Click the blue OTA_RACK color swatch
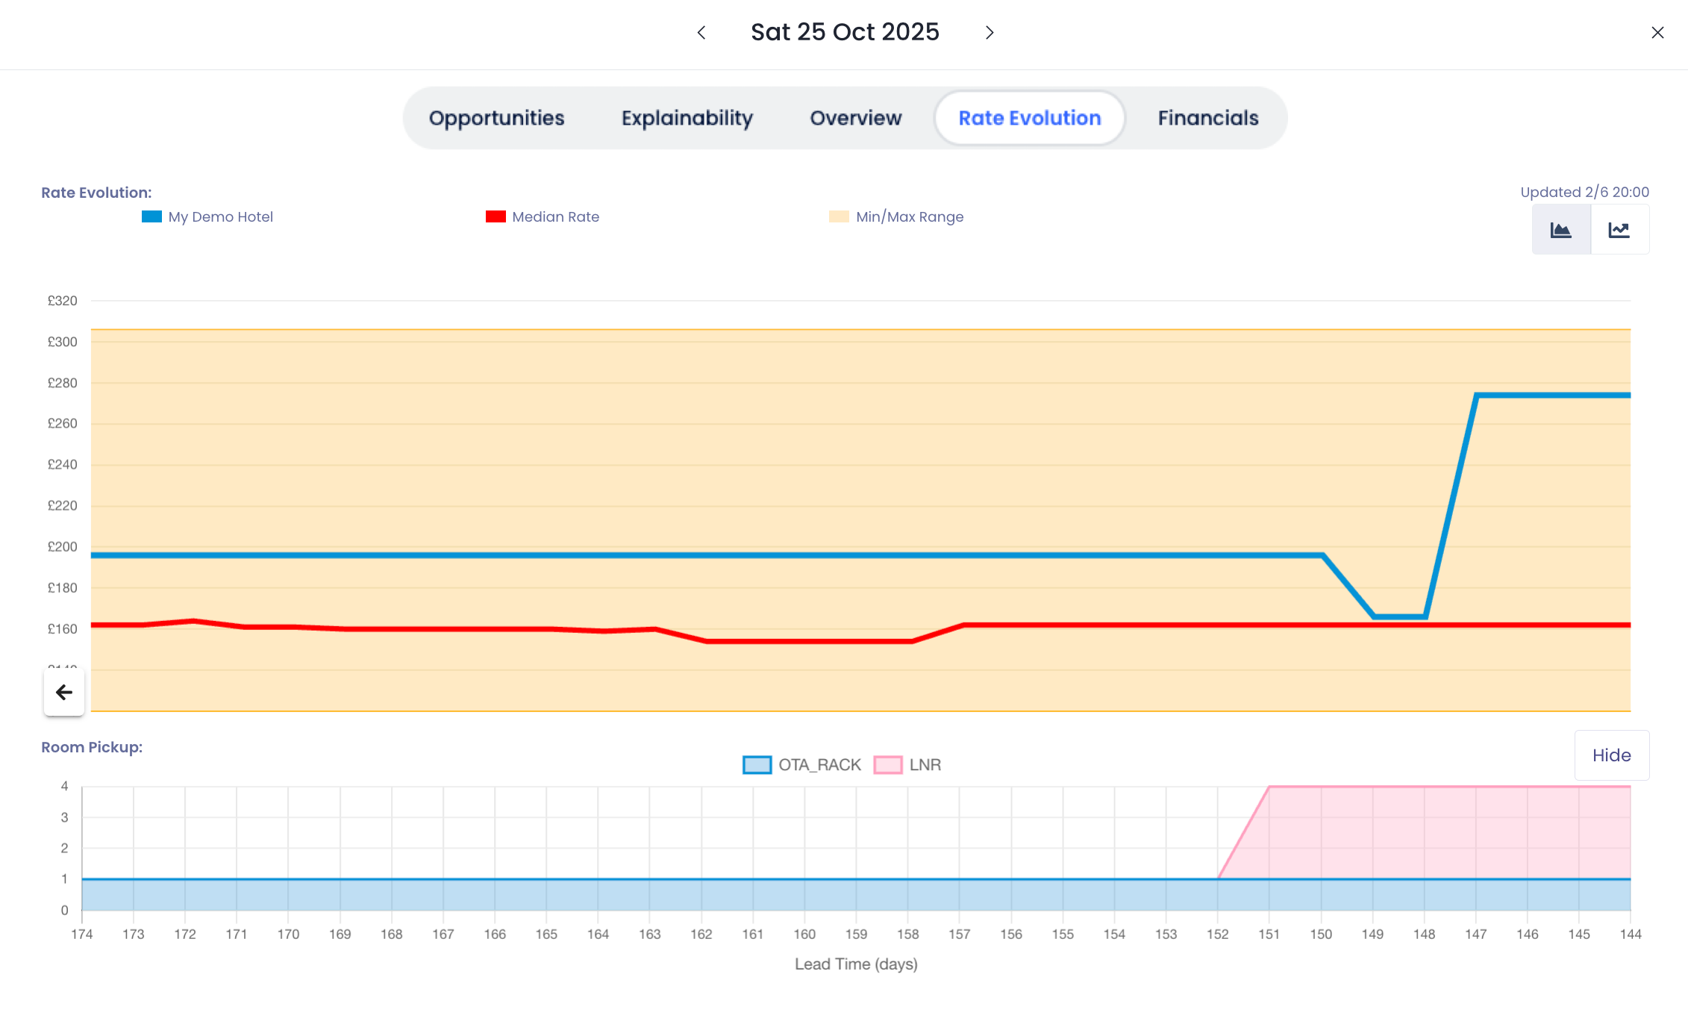The image size is (1688, 1033). [757, 765]
